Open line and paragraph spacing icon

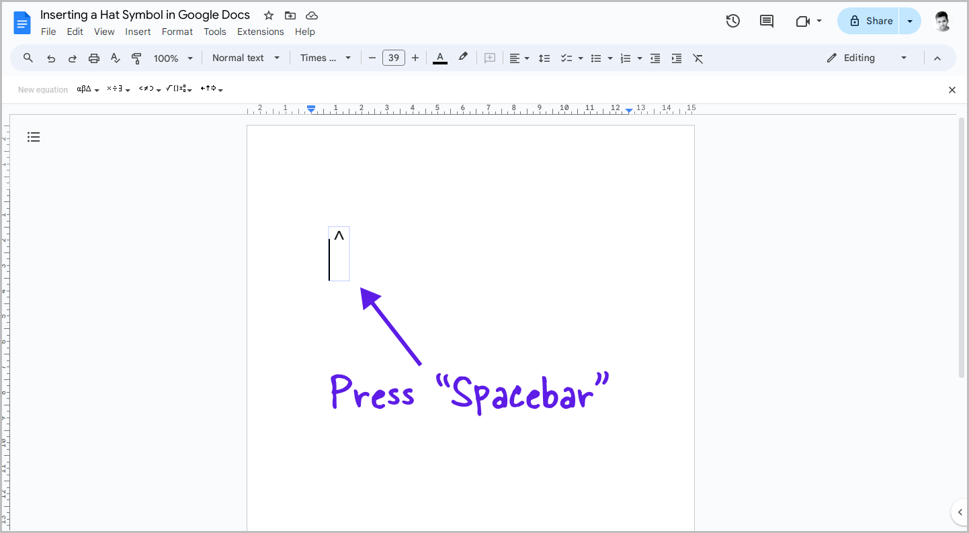pos(544,58)
